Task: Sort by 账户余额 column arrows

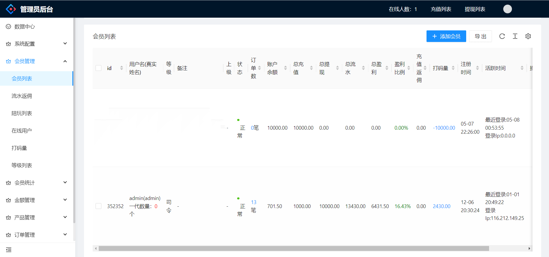Action: (286, 68)
